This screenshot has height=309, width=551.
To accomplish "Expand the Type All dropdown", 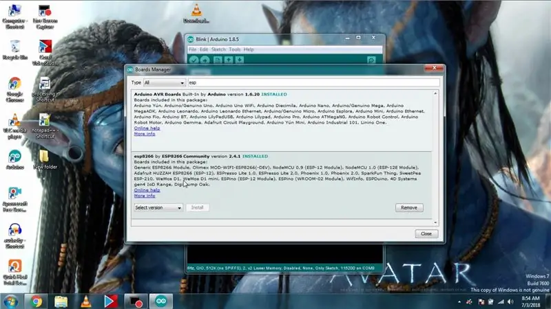I will (x=164, y=82).
